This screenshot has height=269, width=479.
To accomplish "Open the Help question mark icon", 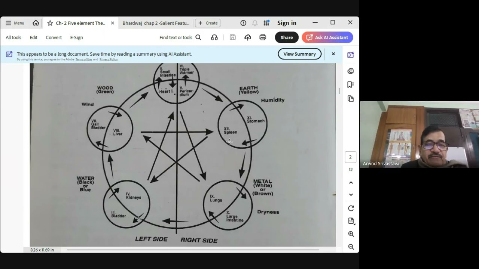I will [x=243, y=23].
